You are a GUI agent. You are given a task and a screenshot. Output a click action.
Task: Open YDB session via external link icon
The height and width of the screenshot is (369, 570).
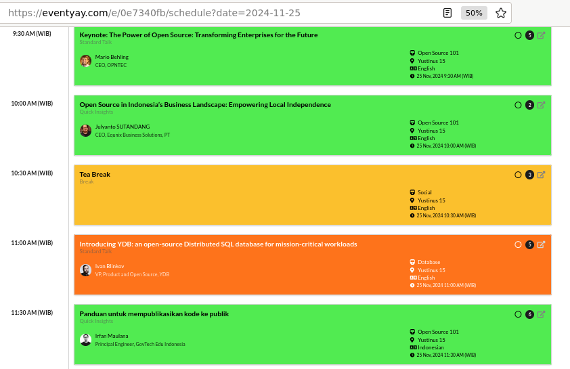[541, 244]
